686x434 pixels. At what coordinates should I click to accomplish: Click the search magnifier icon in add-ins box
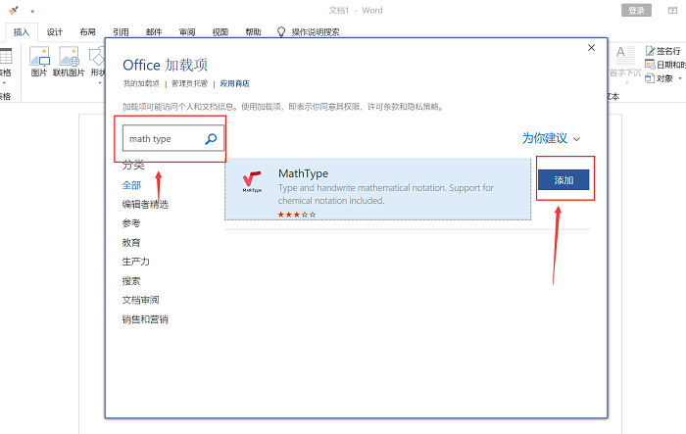210,139
